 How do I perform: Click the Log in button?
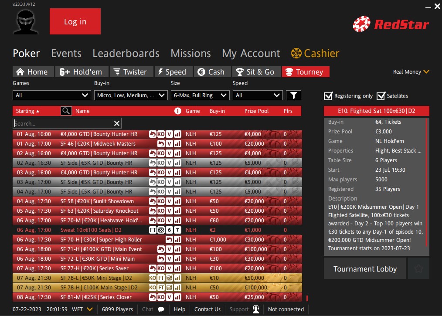tap(75, 21)
